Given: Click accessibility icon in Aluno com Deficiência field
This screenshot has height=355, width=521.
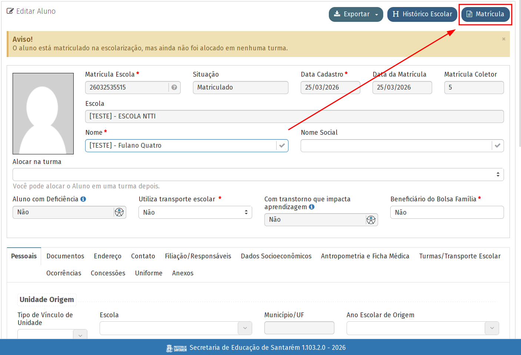Looking at the screenshot, I should click(x=119, y=212).
